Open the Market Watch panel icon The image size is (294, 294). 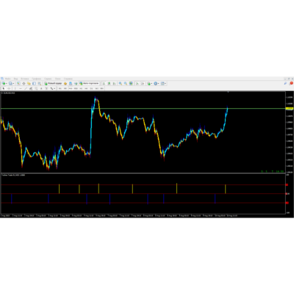pyautogui.click(x=18, y=84)
